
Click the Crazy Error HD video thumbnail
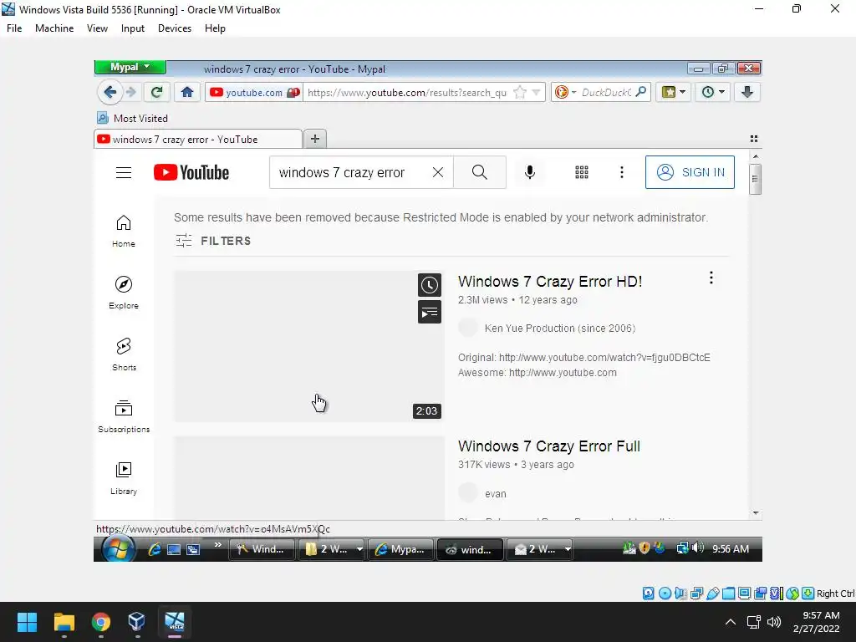coord(309,346)
